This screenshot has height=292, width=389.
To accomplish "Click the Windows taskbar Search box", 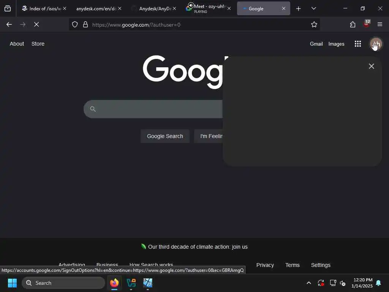I will 63,283.
